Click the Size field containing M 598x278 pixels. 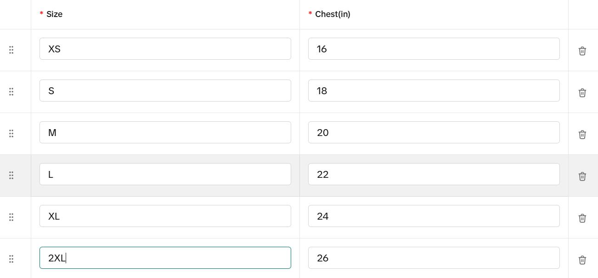tap(165, 132)
